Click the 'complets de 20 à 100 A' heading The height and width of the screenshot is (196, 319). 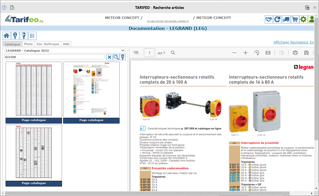tap(163, 82)
